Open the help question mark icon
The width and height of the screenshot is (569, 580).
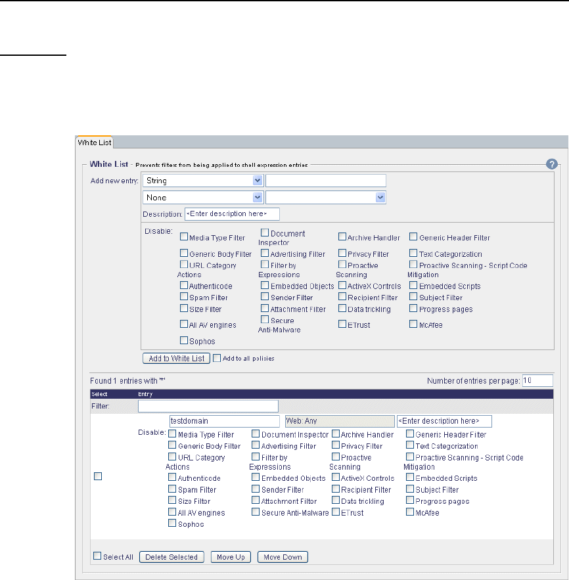tap(552, 164)
